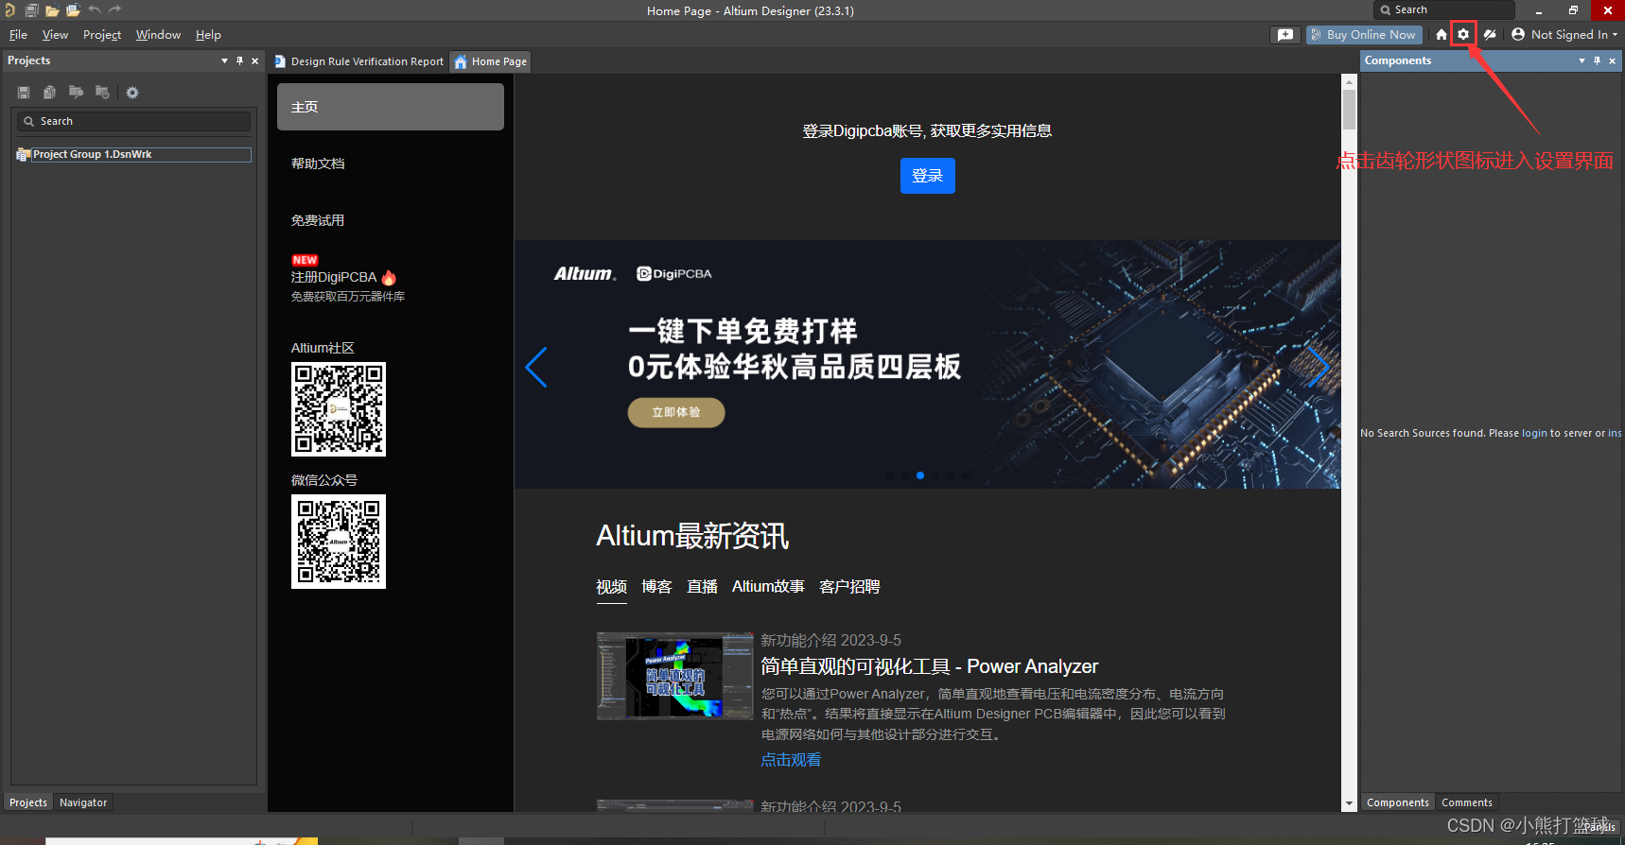Close the Components panel
This screenshot has height=845, width=1625.
point(1613,60)
